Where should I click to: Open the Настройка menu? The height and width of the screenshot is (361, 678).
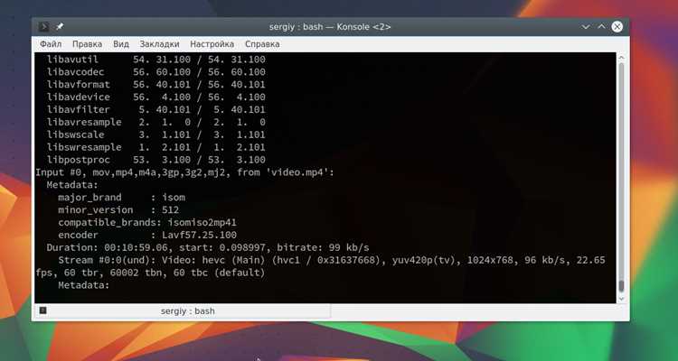[x=212, y=44]
